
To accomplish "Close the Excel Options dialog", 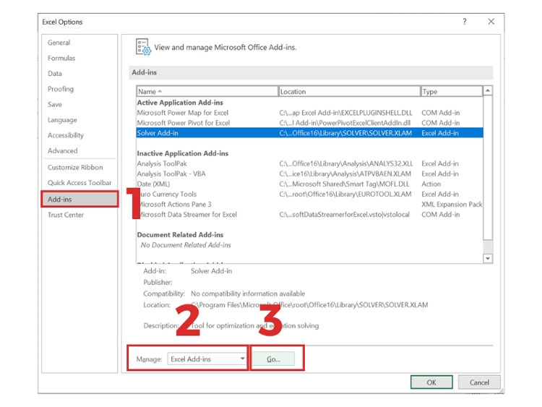I will tap(491, 22).
